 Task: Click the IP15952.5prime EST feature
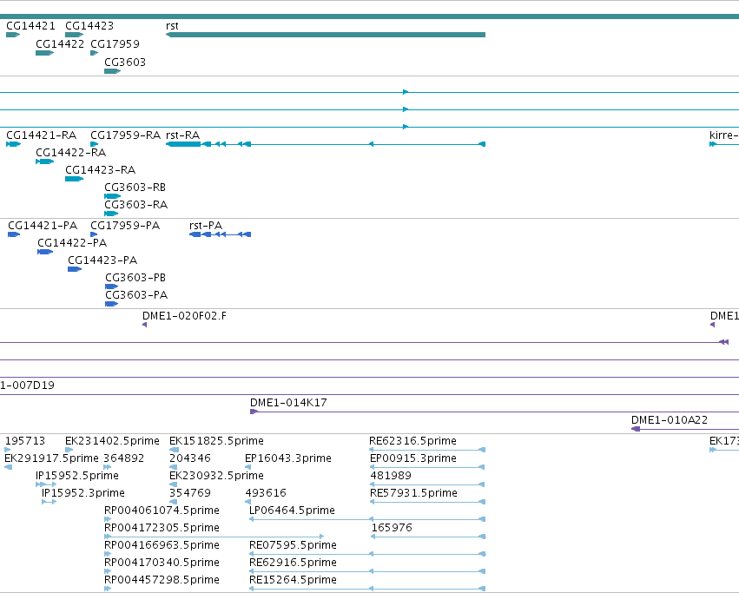[x=46, y=484]
